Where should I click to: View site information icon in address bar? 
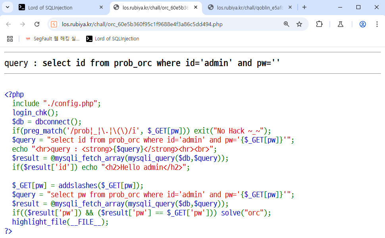[x=54, y=24]
